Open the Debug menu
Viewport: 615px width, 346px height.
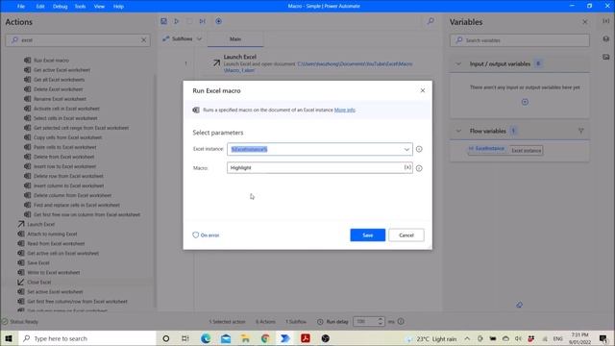pos(60,7)
